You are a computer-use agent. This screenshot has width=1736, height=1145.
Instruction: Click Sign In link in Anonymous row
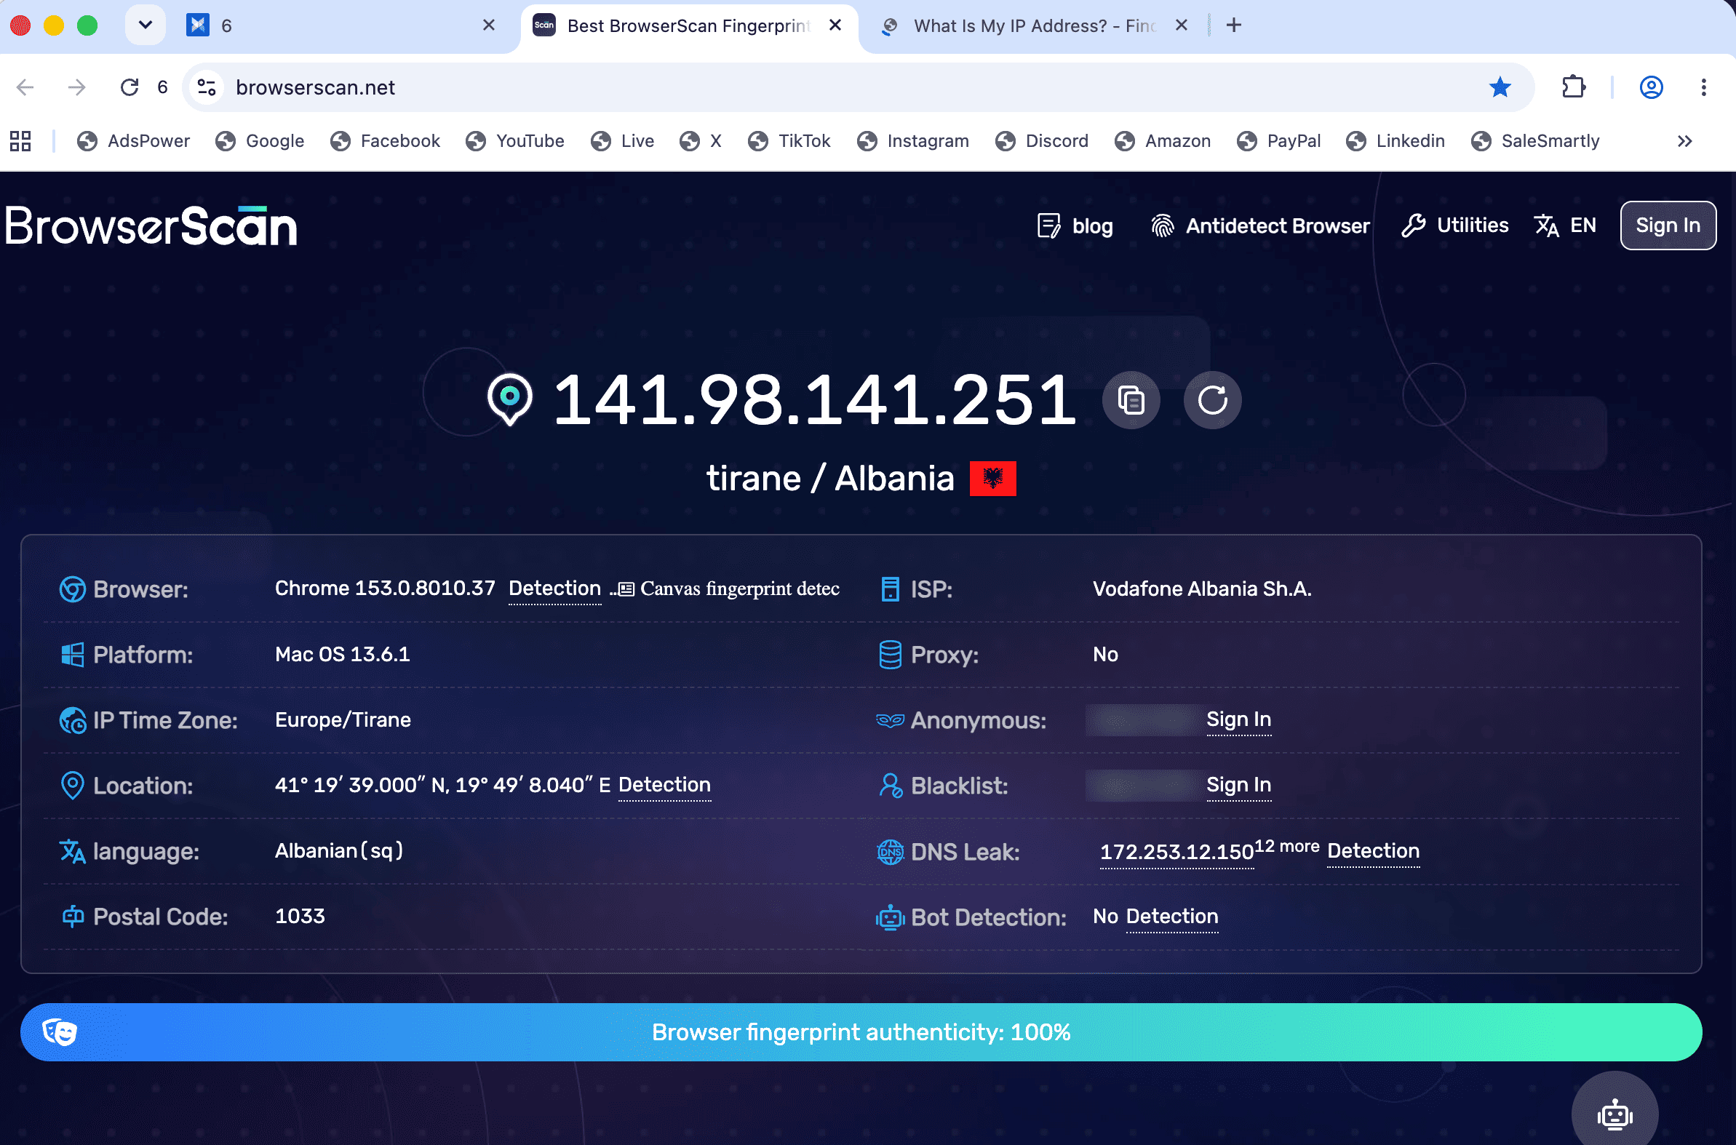pos(1238,720)
